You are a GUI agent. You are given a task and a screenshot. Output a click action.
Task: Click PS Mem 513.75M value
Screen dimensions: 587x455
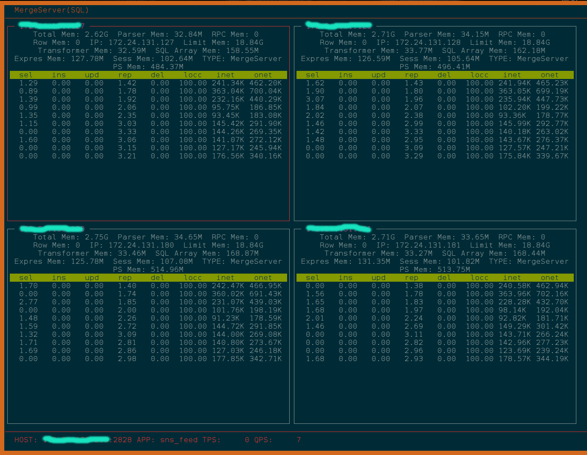454,269
